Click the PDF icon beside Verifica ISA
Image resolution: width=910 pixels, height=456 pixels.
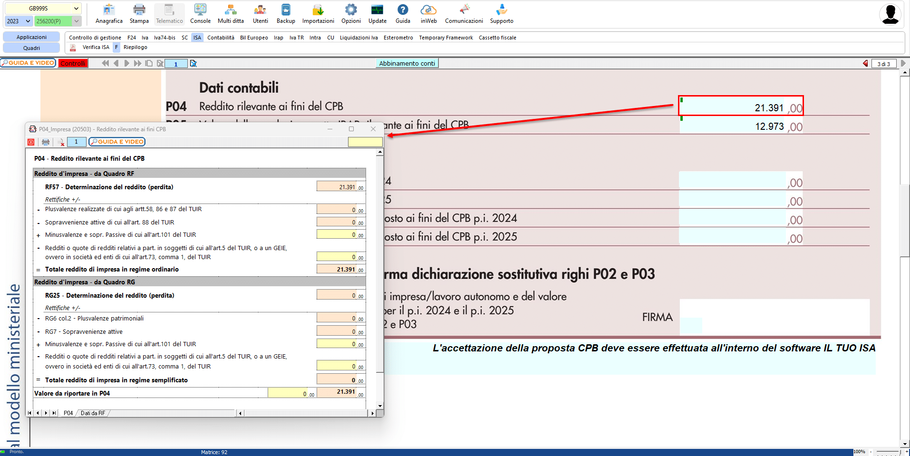[73, 48]
